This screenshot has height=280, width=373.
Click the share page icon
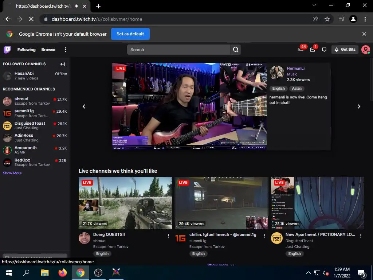(x=315, y=19)
